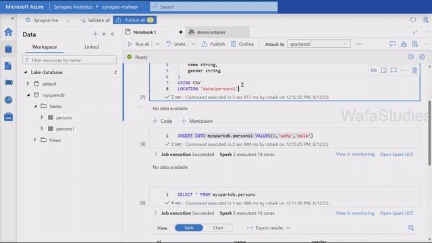
Task: Open the Data hub icon
Action: [x=8, y=49]
